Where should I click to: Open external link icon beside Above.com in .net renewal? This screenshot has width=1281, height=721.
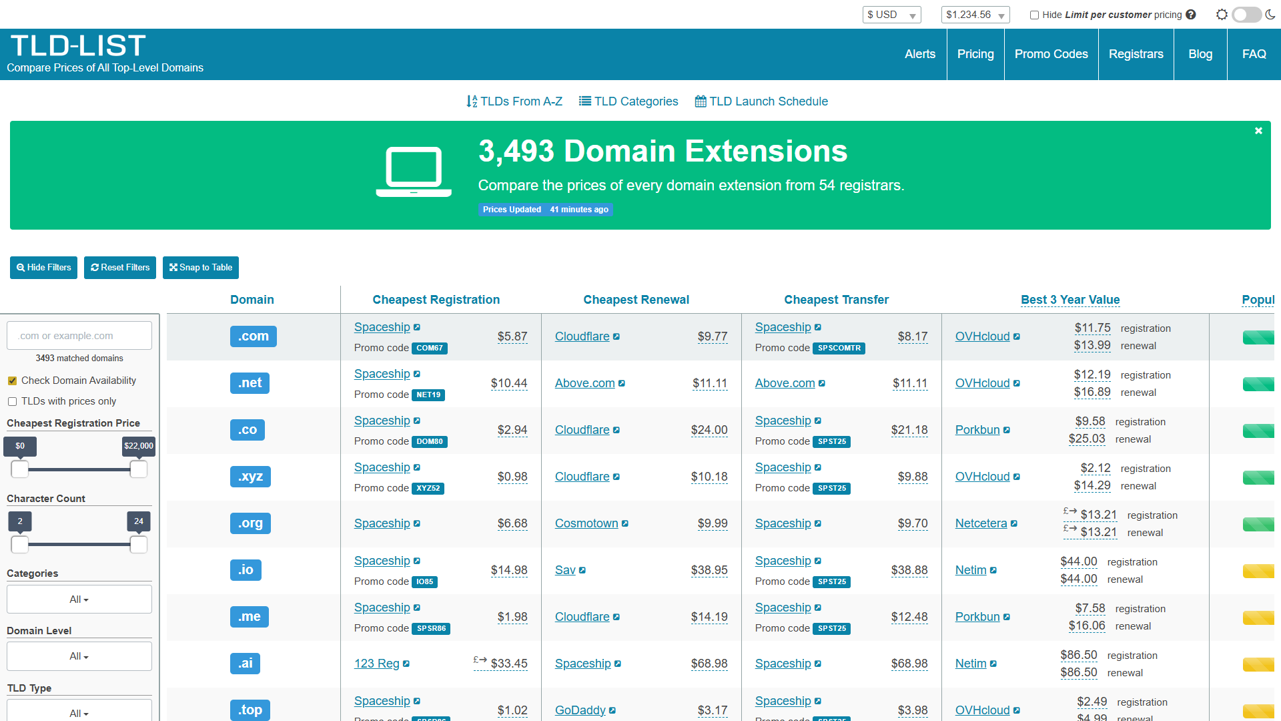click(622, 383)
